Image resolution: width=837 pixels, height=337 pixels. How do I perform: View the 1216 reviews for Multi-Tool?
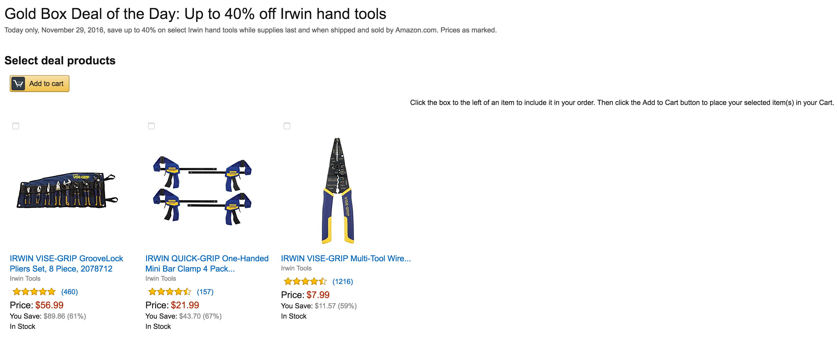(343, 282)
